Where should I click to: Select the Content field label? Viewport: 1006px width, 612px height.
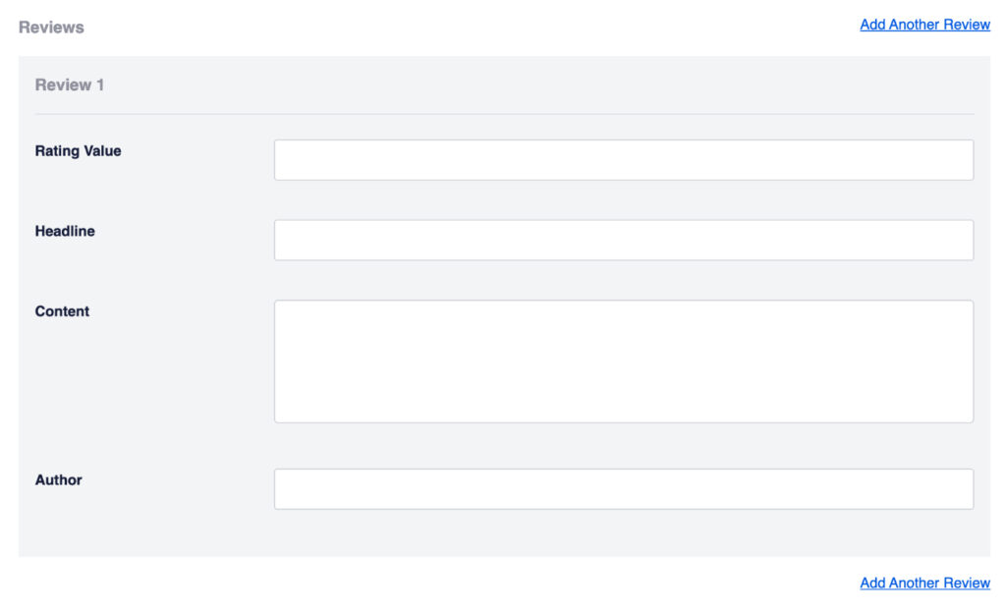pos(62,311)
